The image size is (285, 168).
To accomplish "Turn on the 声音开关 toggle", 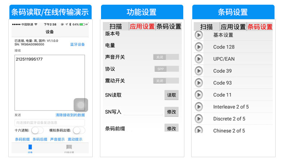I will (x=166, y=57).
